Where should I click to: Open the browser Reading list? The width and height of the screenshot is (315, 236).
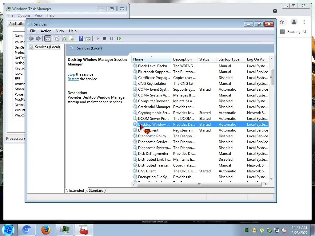[x=293, y=32]
